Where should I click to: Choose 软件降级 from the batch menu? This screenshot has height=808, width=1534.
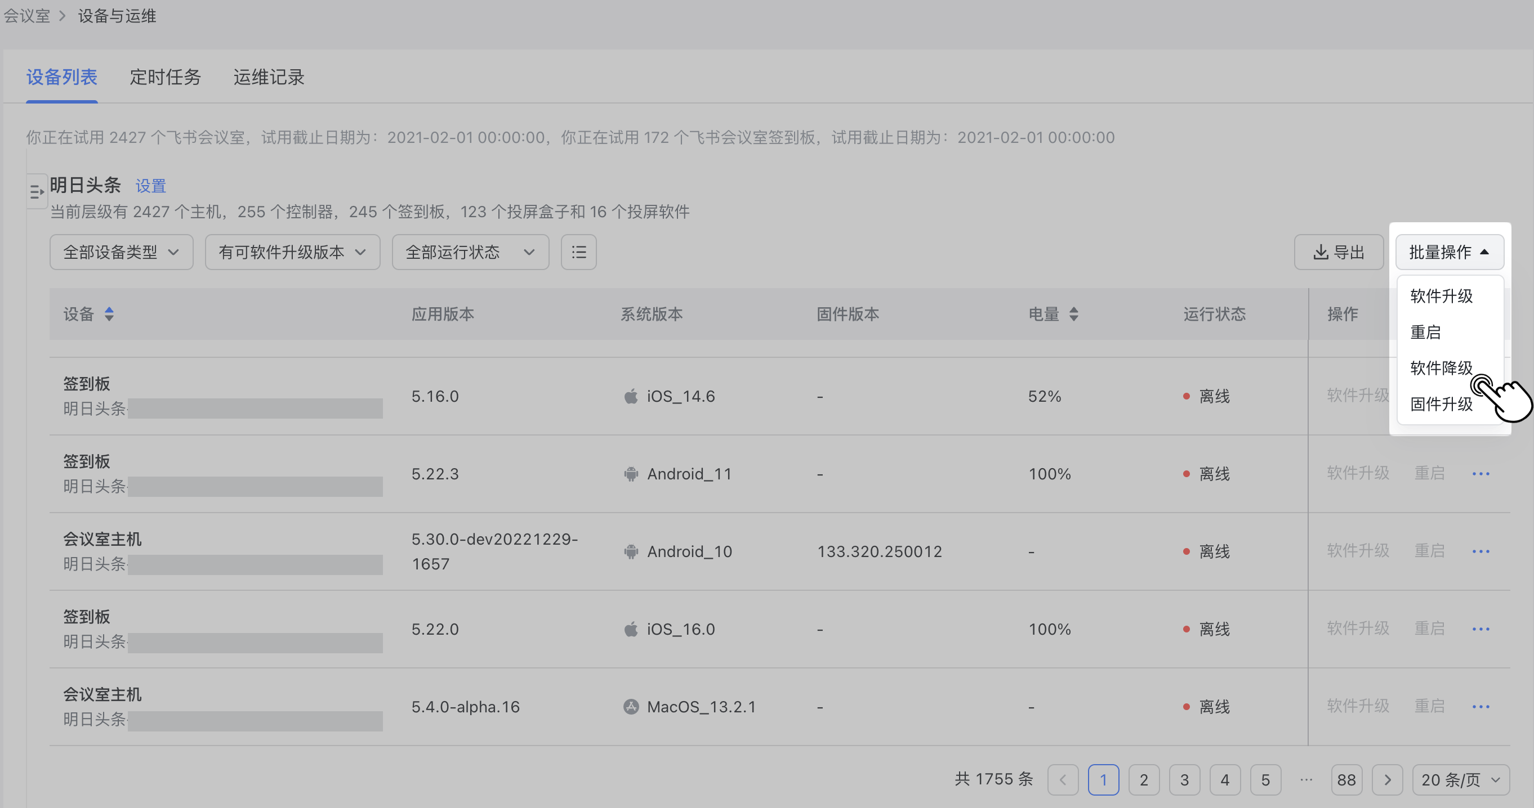tap(1441, 367)
